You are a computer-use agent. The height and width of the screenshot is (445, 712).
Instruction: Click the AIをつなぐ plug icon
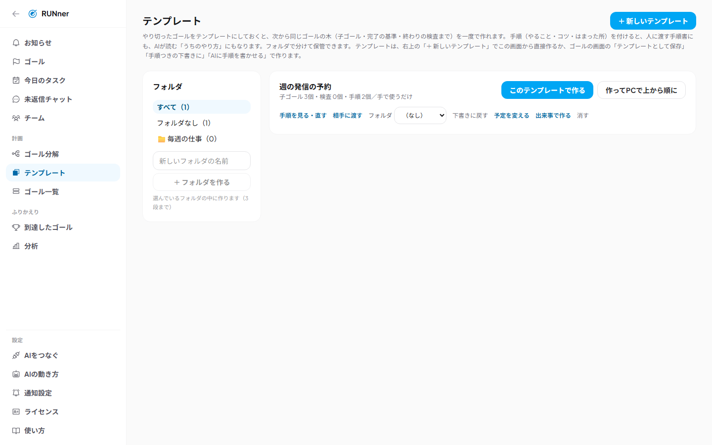[x=16, y=356]
